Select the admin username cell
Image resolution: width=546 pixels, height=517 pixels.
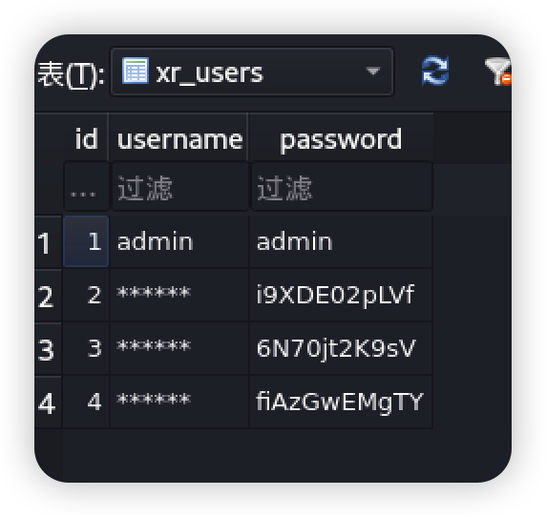[x=179, y=241]
